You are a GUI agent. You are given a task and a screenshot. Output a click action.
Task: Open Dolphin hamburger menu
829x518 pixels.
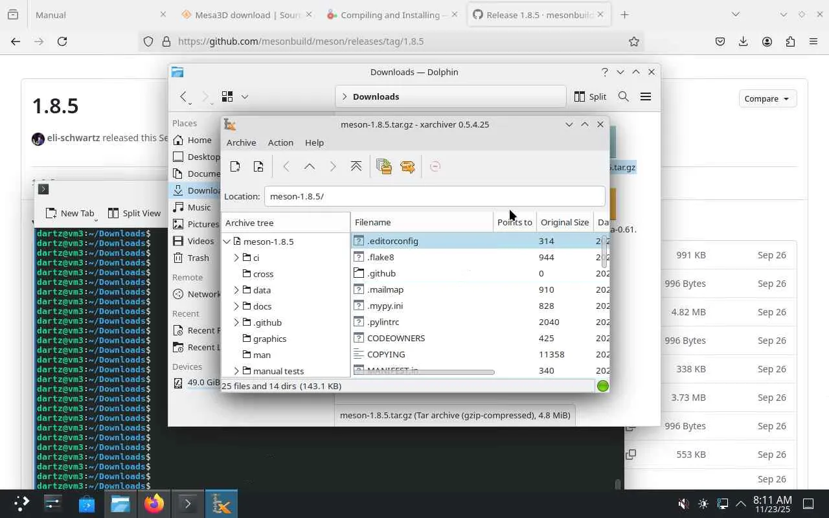tap(646, 96)
